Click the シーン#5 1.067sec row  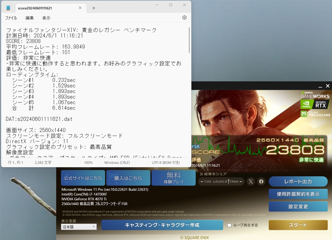point(44,102)
